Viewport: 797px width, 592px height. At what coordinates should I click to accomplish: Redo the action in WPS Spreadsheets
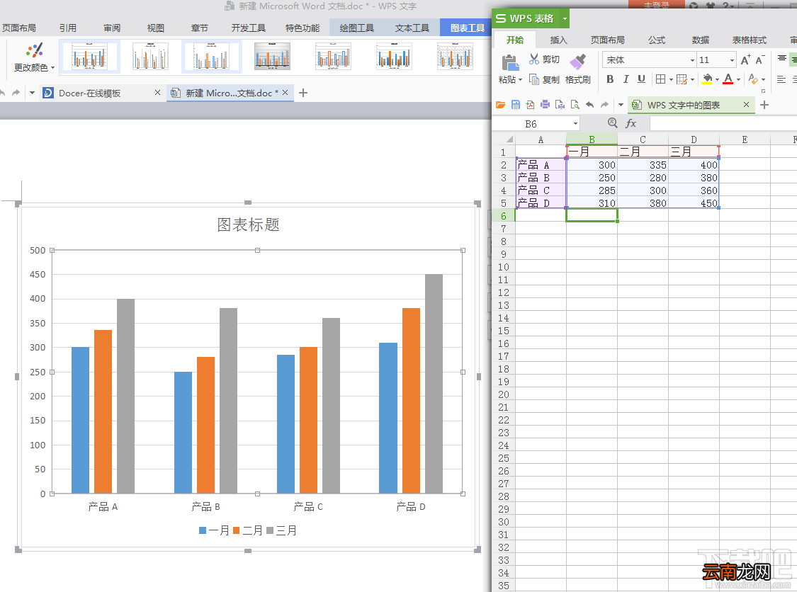point(604,105)
